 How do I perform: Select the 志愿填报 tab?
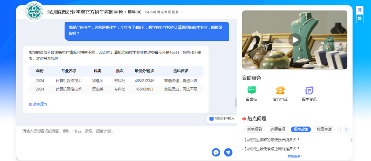(278, 129)
